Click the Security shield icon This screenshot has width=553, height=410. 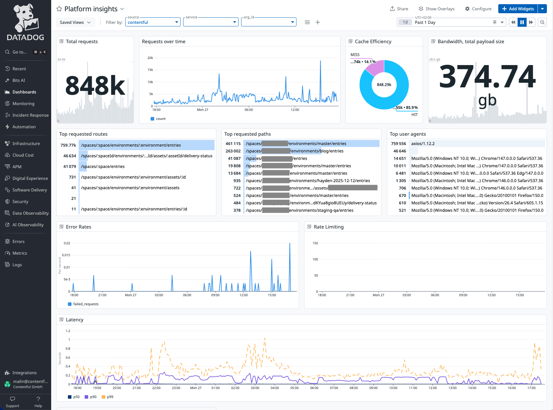click(7, 201)
